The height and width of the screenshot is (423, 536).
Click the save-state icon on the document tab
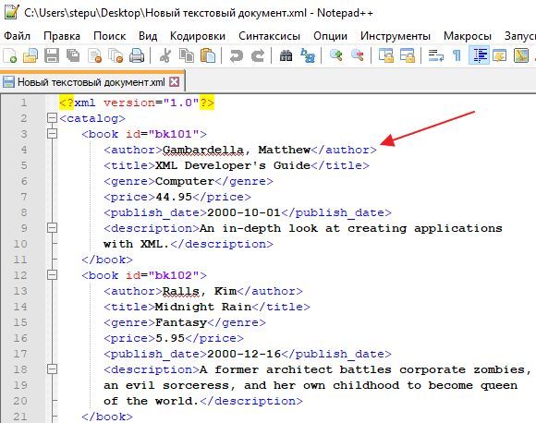pos(8,82)
